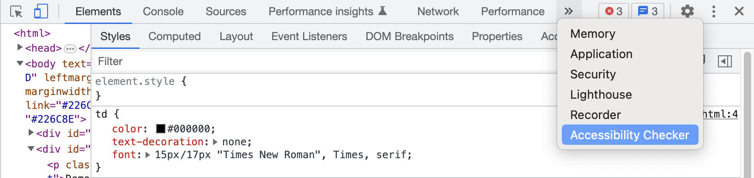The image size is (754, 178).
Task: Open the Network panel tab
Action: 438,12
